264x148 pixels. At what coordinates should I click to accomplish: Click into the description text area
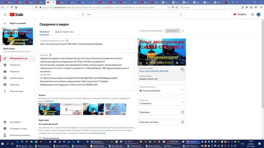(87, 72)
